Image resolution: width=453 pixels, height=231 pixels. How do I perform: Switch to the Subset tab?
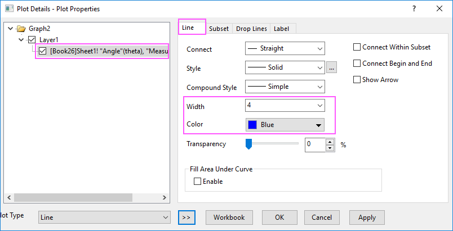pos(219,29)
